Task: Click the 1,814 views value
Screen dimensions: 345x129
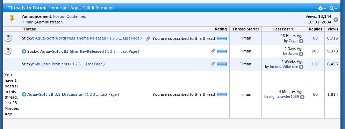Action: click(332, 94)
